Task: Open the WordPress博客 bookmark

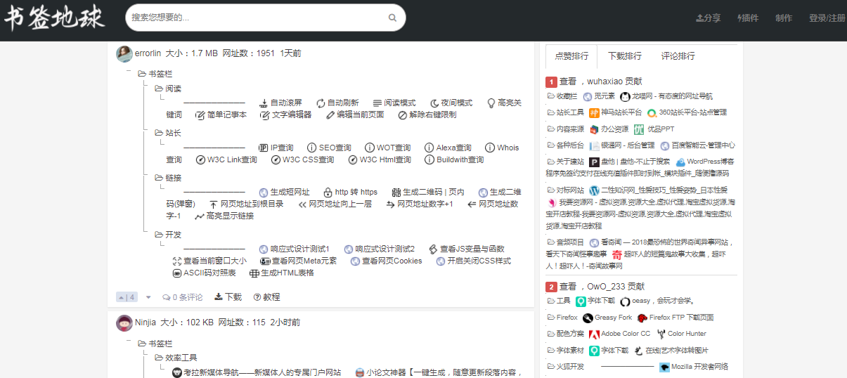Action: [x=704, y=162]
